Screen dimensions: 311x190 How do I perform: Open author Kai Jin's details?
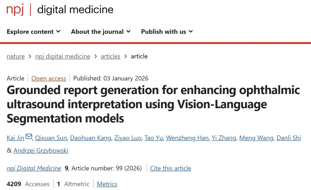[x=16, y=138]
